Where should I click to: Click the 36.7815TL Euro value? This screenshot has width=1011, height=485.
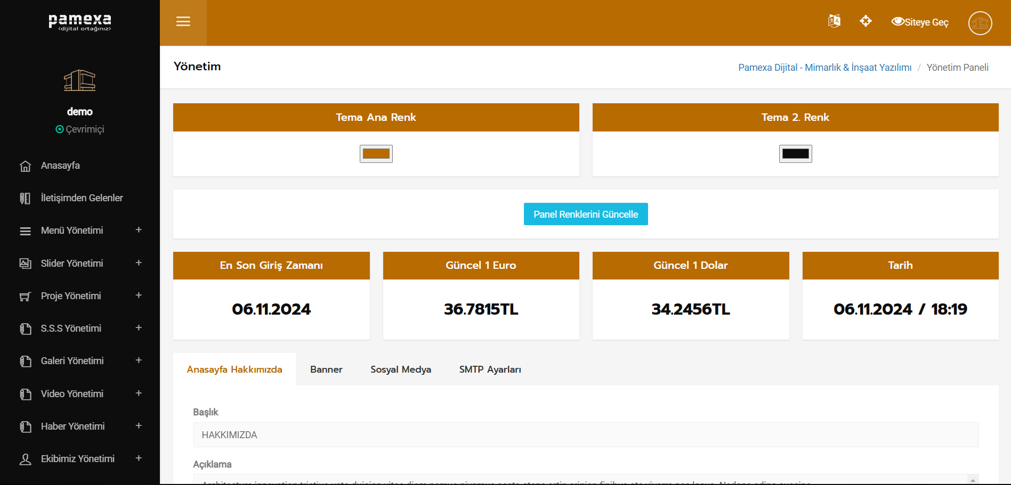pyautogui.click(x=481, y=309)
